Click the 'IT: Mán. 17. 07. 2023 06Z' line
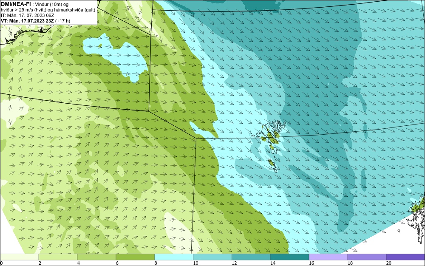Screen dimensions: 425x266 [x=27, y=15]
